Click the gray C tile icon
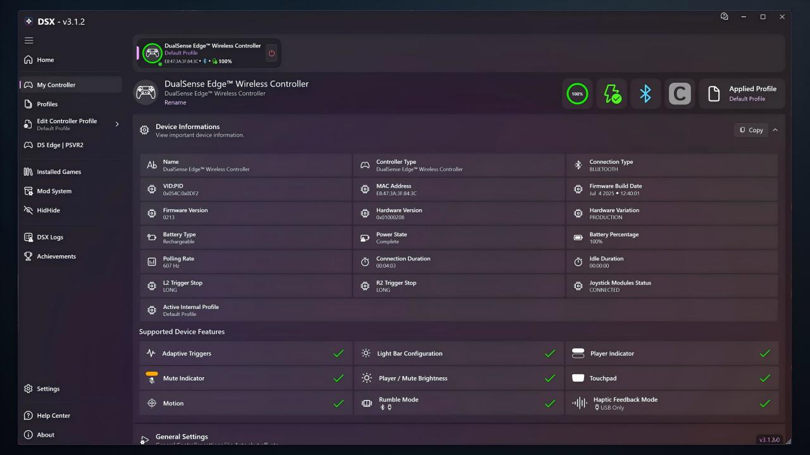Image resolution: width=810 pixels, height=455 pixels. tap(680, 94)
